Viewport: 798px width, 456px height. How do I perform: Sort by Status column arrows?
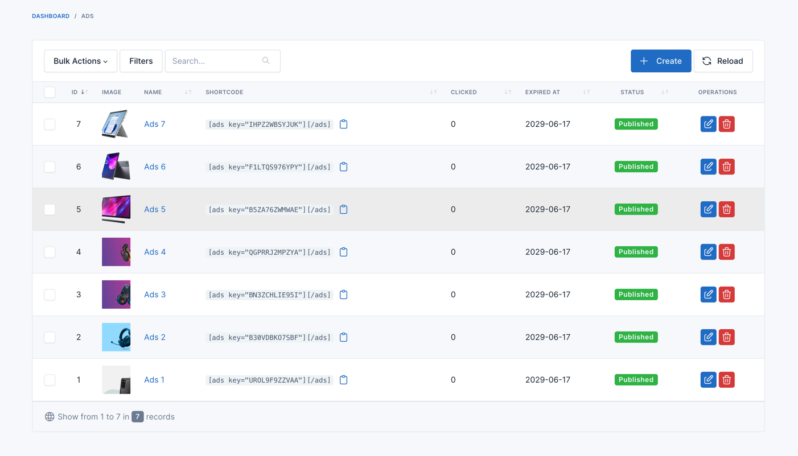(x=665, y=92)
